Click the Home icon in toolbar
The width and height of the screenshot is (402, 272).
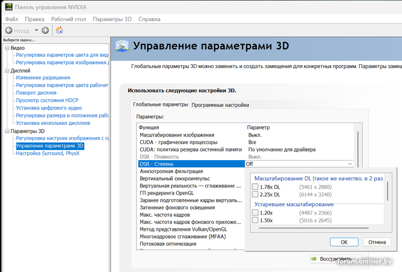(x=59, y=30)
